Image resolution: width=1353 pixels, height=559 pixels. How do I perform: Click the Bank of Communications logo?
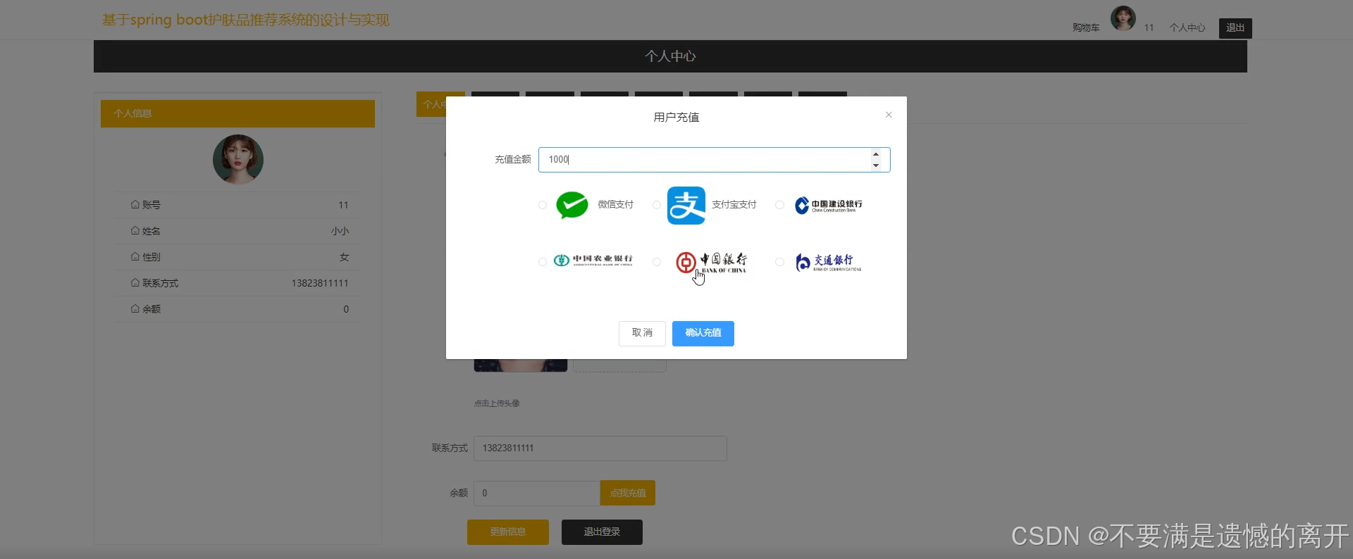829,263
